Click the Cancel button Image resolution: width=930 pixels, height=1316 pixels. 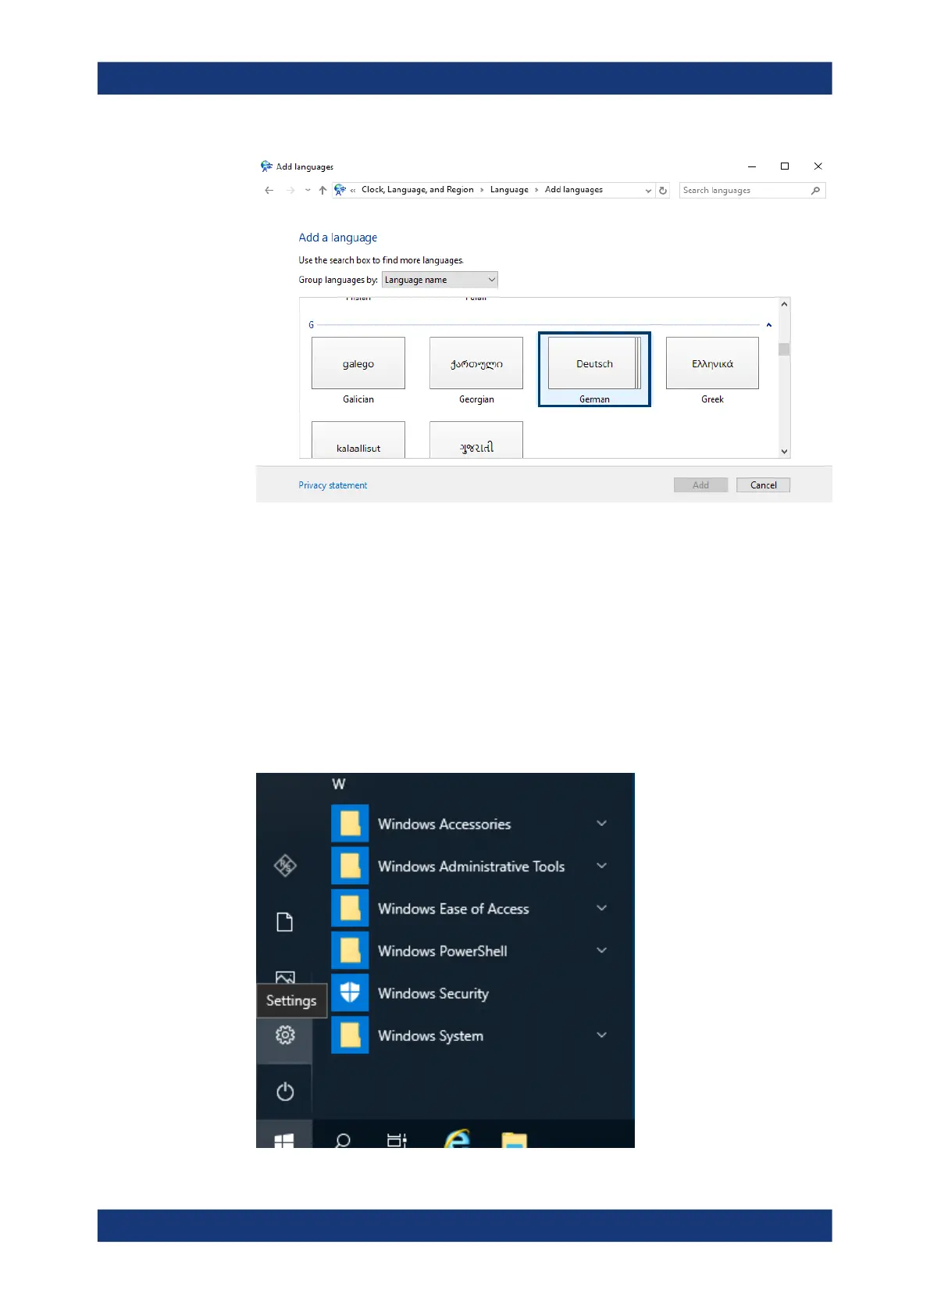pyautogui.click(x=763, y=485)
